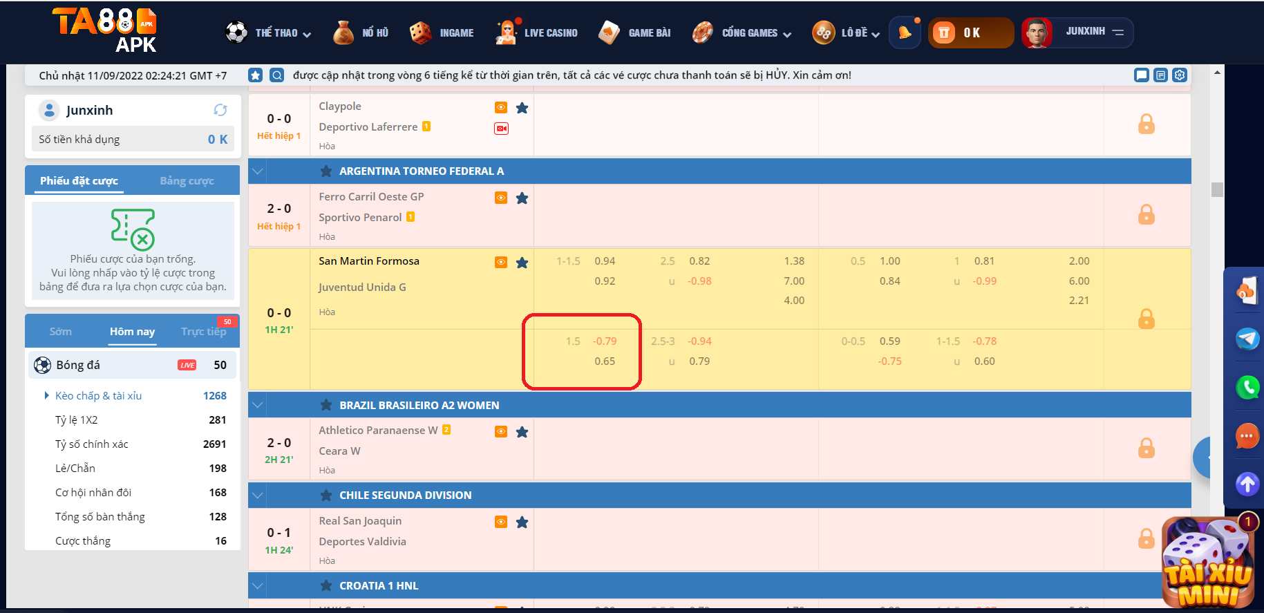Switch to the Bảng cược tab
The height and width of the screenshot is (613, 1264).
coord(187,181)
